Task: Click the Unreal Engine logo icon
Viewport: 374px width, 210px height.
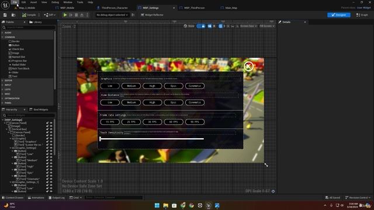Action: click(x=5, y=5)
